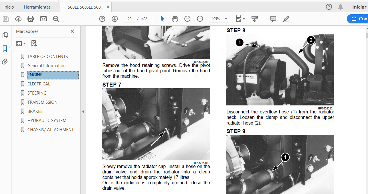The image size is (368, 194).
Task: Jump to the ELECTRICAL bookmark
Action: tap(39, 84)
